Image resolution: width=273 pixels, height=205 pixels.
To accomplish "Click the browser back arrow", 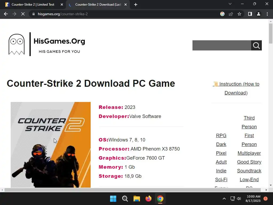I will coord(6,14).
